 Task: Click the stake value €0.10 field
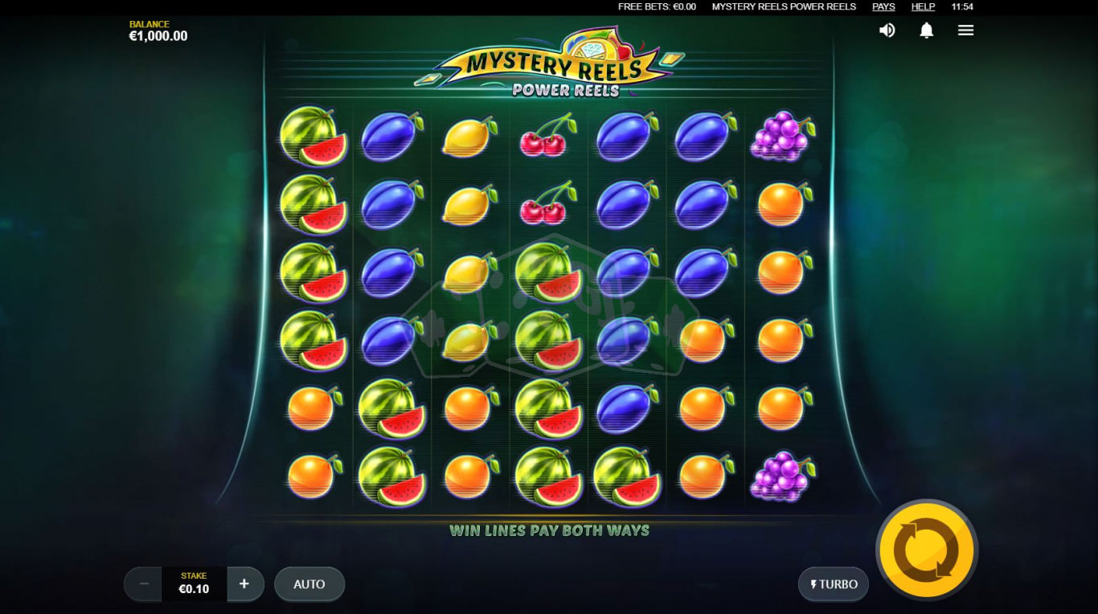[x=194, y=584]
